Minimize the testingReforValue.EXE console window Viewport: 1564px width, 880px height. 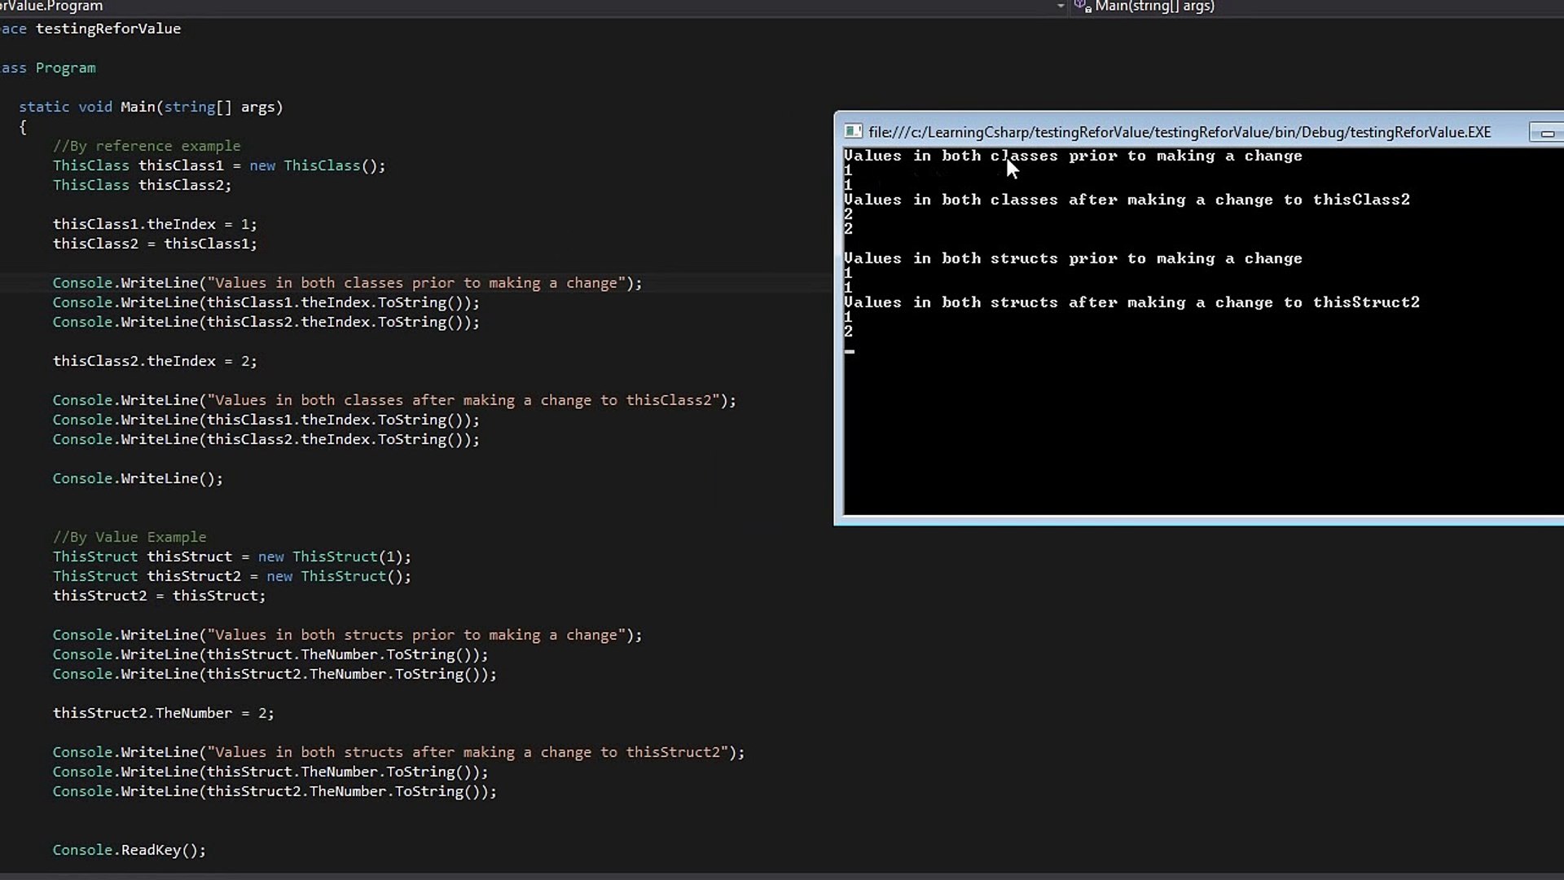coord(1547,133)
